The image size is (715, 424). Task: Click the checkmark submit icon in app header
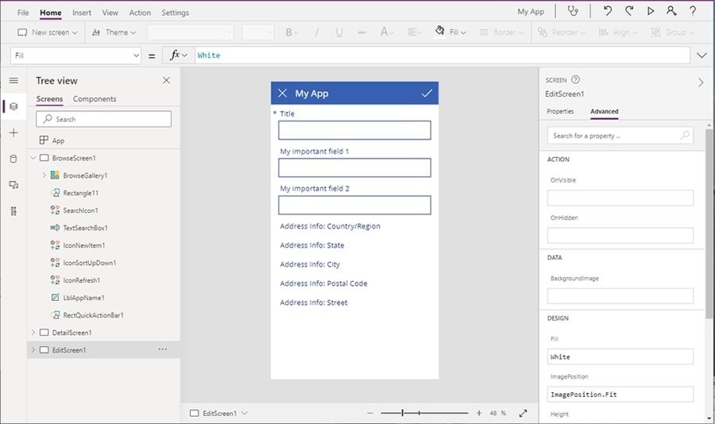[427, 93]
